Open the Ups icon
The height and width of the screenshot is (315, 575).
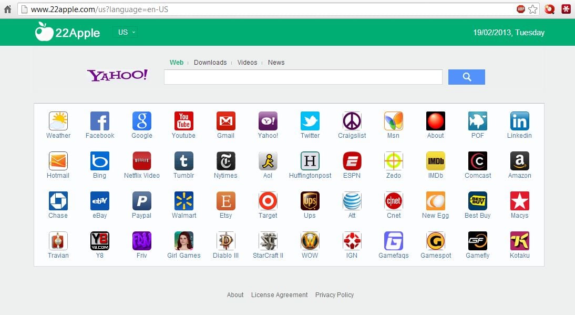tap(310, 201)
